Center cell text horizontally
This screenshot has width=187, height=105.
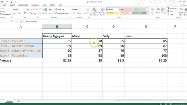pyautogui.click(x=43, y=13)
